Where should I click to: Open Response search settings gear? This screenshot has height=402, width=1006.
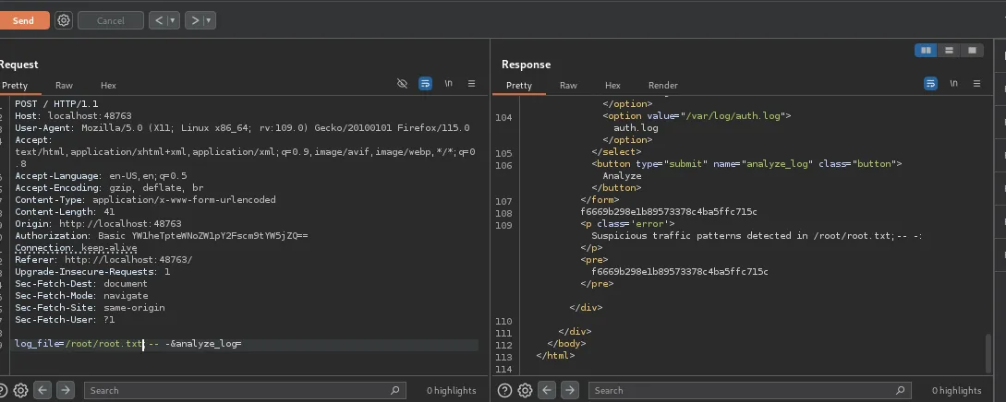pyautogui.click(x=525, y=390)
